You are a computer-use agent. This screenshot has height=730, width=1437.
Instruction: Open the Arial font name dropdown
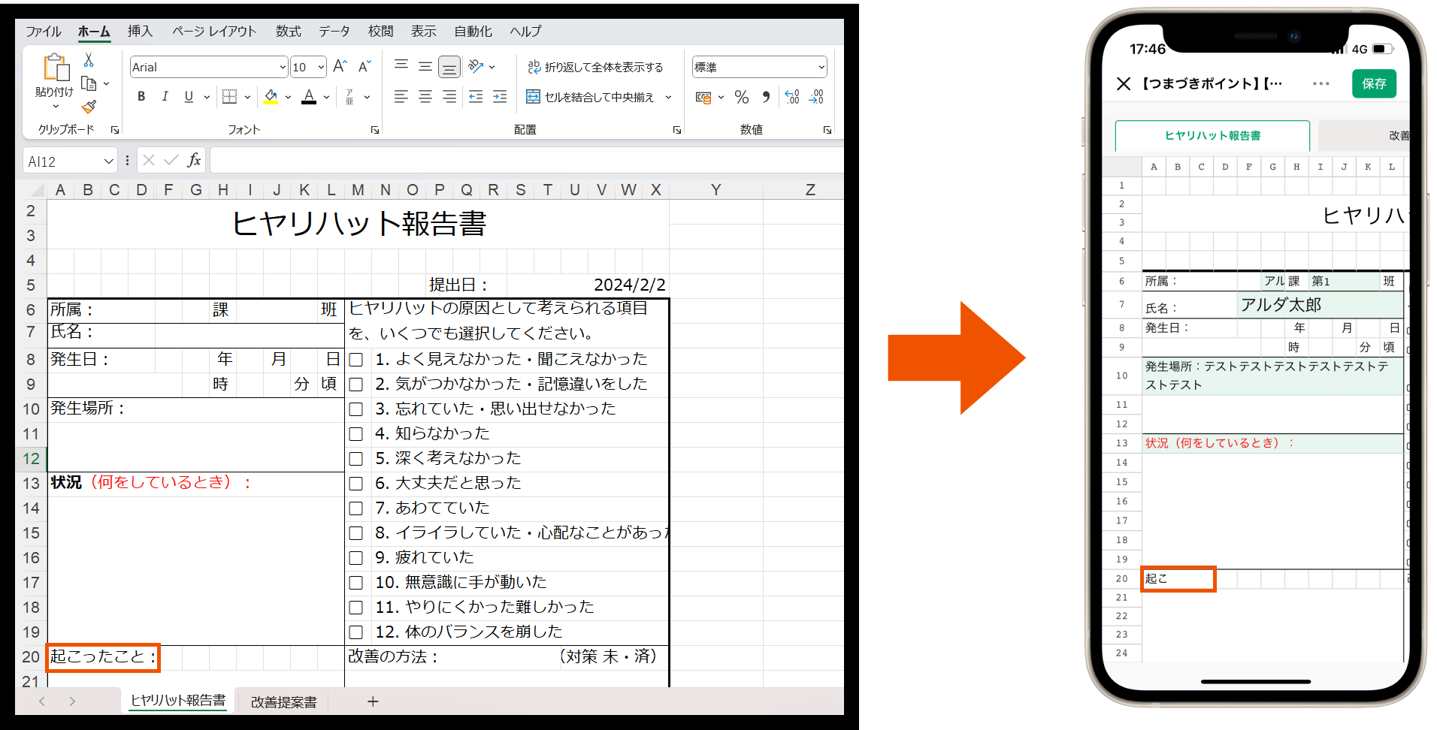coord(282,67)
